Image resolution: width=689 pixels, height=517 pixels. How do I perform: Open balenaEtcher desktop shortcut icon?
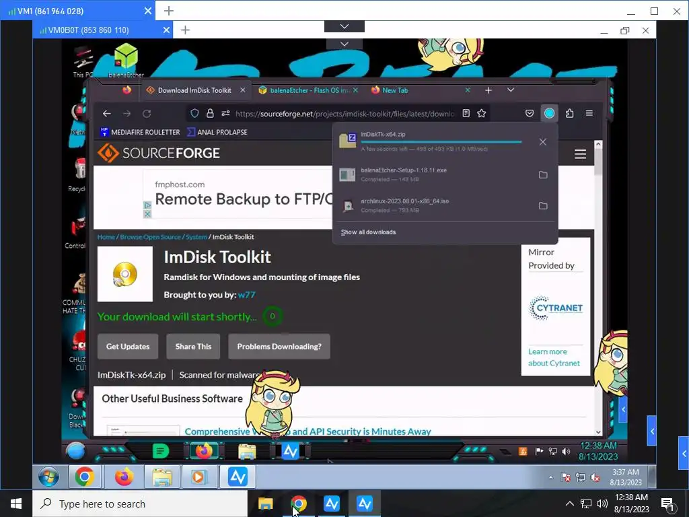tap(126, 59)
